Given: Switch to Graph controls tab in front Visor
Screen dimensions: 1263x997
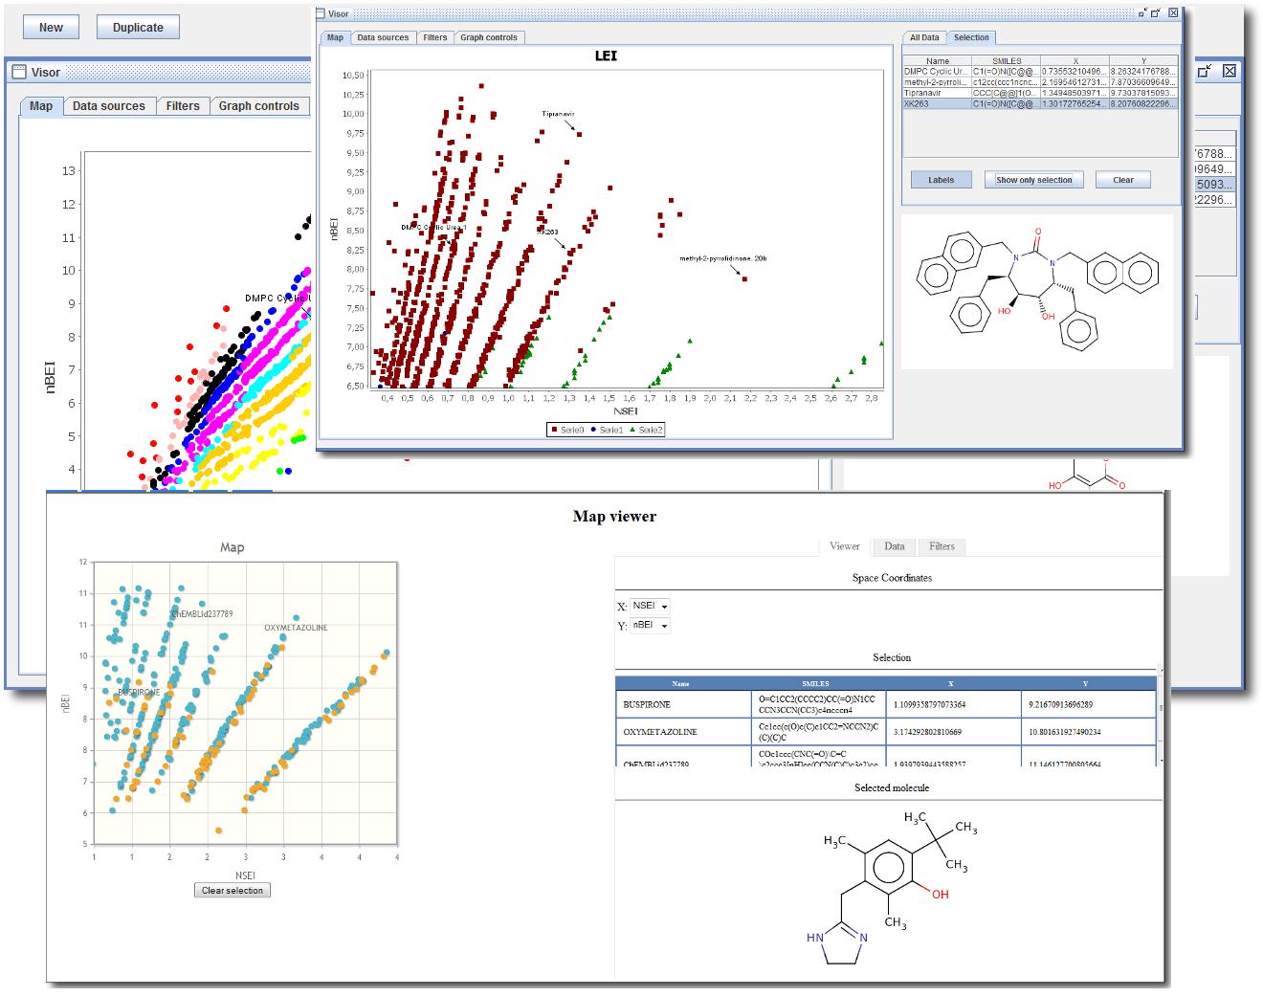Looking at the screenshot, I should coord(488,37).
